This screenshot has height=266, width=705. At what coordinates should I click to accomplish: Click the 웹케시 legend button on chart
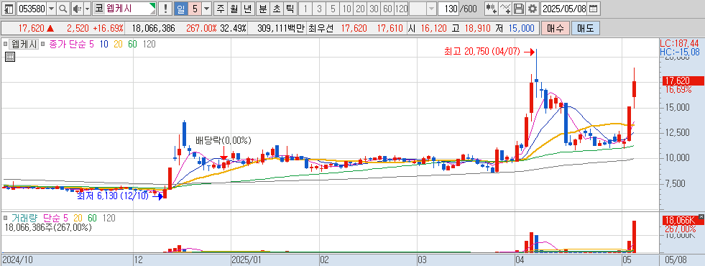[24, 44]
